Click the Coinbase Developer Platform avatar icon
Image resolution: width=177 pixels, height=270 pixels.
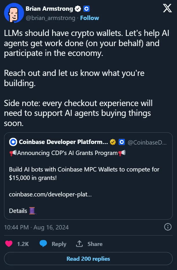pos(13,142)
